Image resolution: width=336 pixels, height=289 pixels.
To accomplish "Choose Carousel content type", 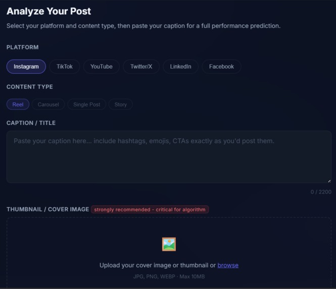I will (48, 104).
